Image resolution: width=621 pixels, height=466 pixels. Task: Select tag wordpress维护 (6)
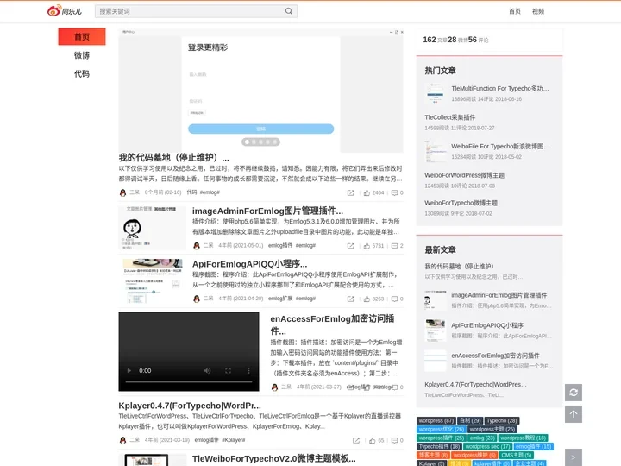[x=474, y=456]
